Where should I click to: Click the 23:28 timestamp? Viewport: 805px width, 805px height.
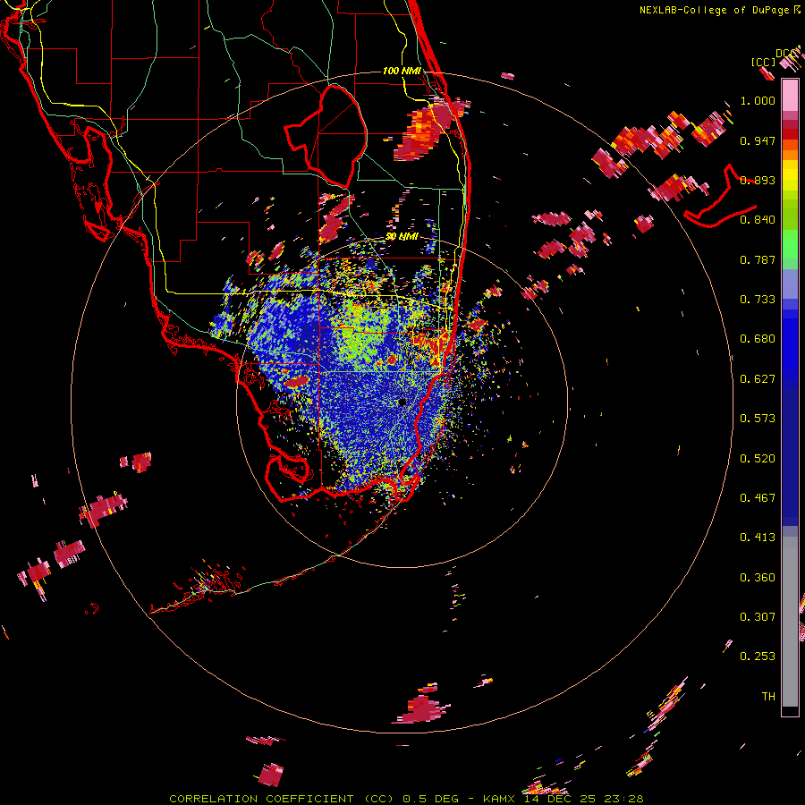click(x=623, y=799)
